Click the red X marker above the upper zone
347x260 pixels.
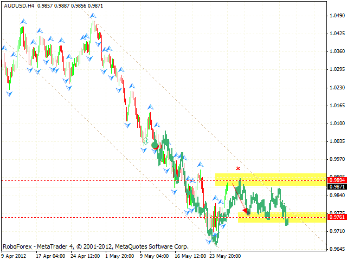tap(237, 169)
